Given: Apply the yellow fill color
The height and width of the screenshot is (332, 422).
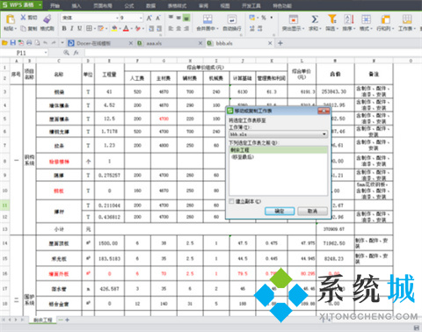Looking at the screenshot, I should point(114,28).
